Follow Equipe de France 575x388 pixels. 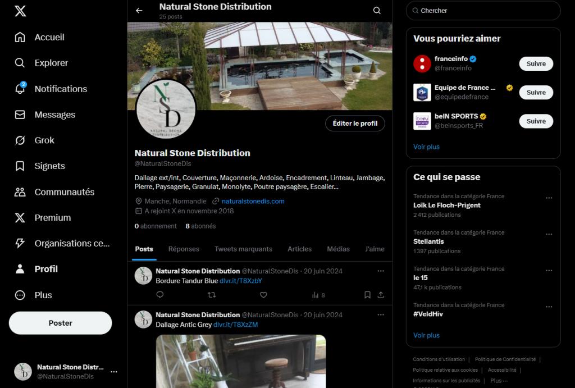click(x=535, y=92)
